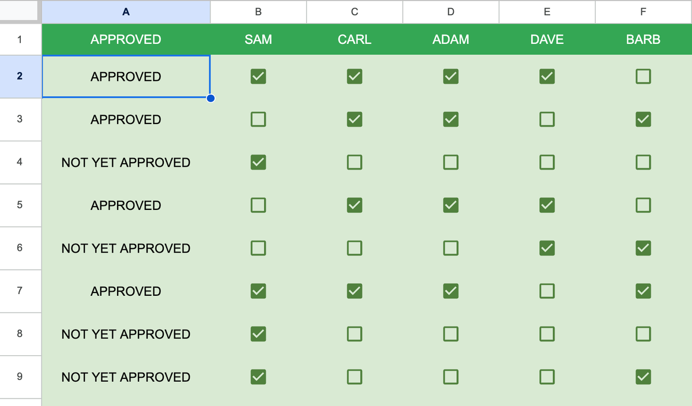
Task: Check Barb's empty checkbox in row 2
Action: (643, 76)
